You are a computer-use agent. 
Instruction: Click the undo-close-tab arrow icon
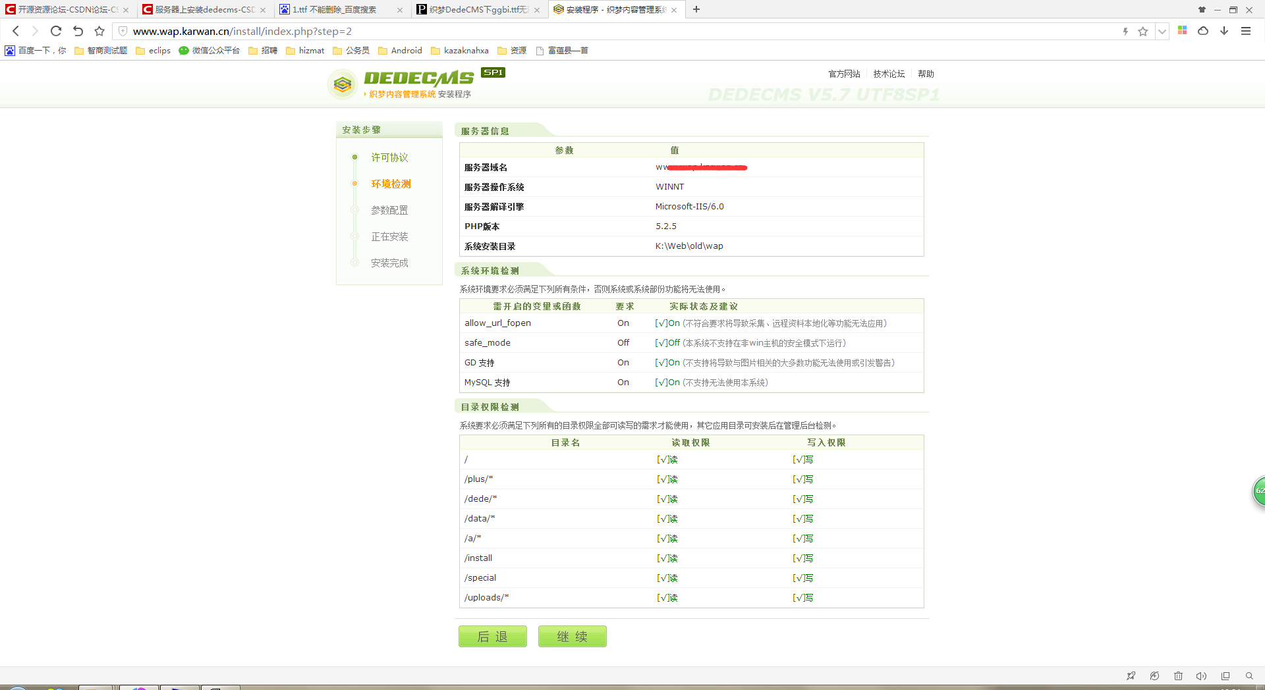[78, 31]
